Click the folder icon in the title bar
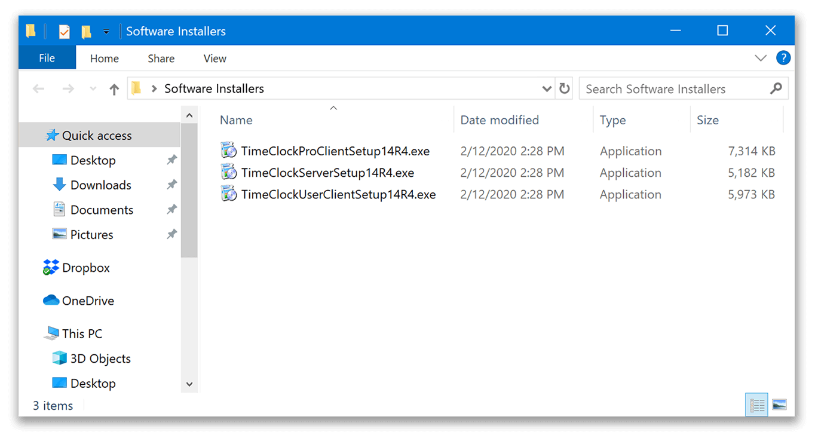 coord(31,30)
